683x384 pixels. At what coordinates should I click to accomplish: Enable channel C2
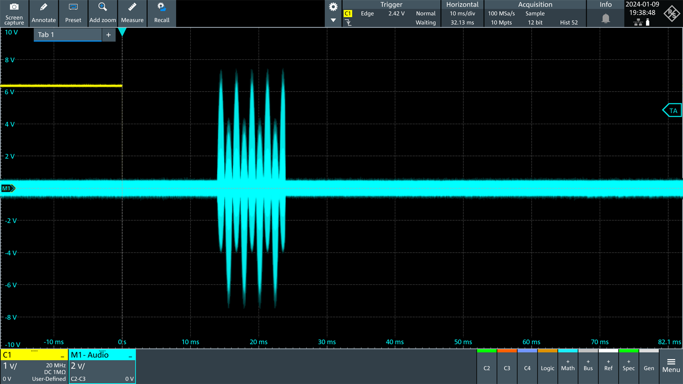pos(487,366)
